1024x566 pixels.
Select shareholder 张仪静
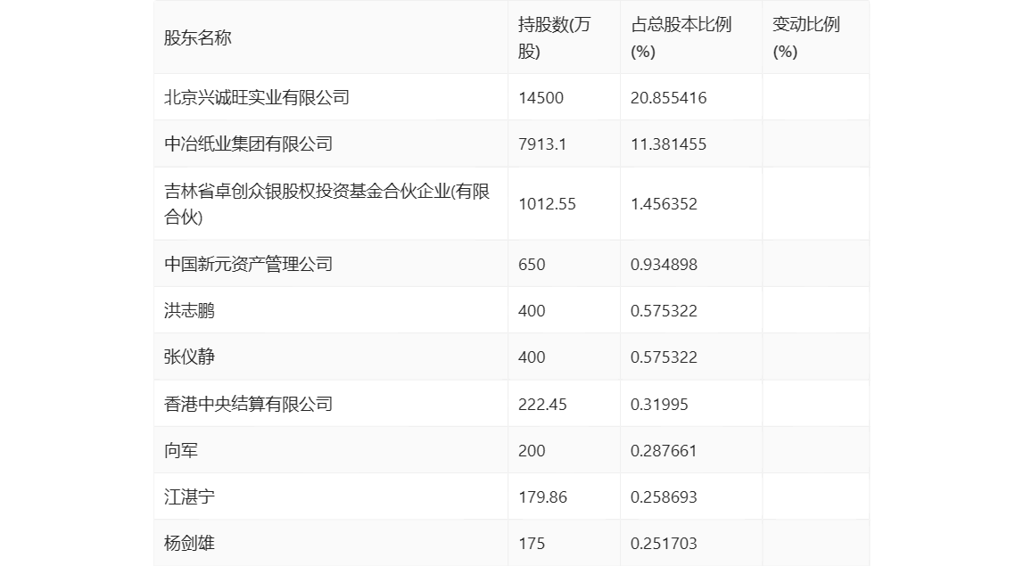(x=189, y=357)
